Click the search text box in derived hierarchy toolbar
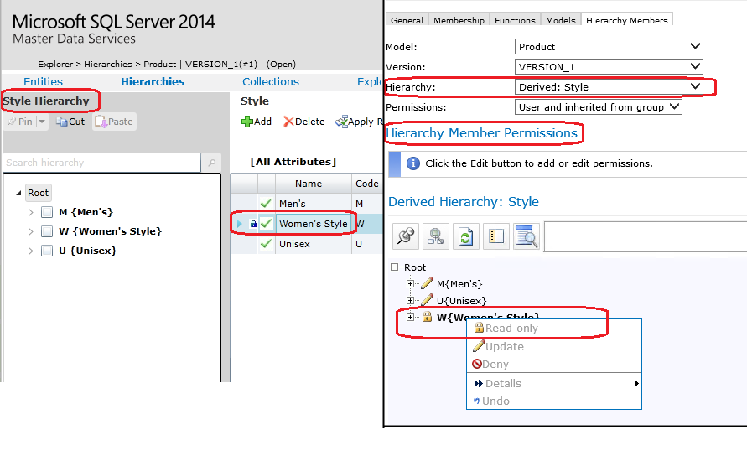 645,236
